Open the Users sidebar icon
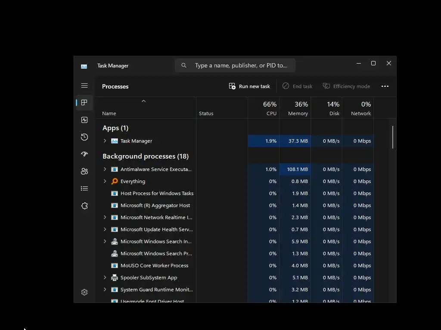 [84, 171]
